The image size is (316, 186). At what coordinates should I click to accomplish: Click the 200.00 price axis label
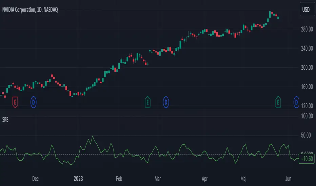[x=307, y=68]
